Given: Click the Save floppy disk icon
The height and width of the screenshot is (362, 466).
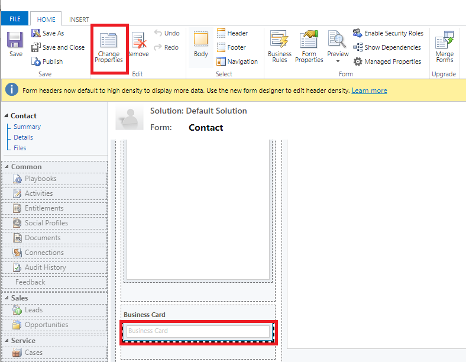Looking at the screenshot, I should click(x=15, y=40).
